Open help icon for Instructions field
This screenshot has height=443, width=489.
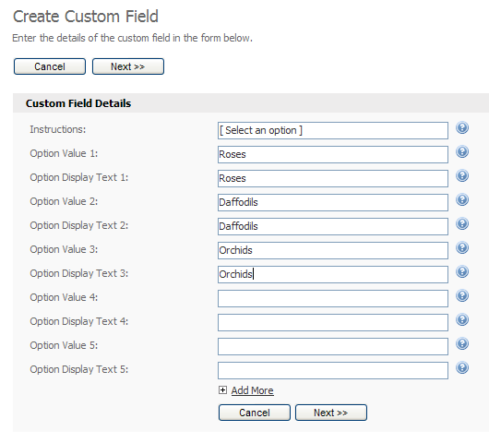click(462, 127)
